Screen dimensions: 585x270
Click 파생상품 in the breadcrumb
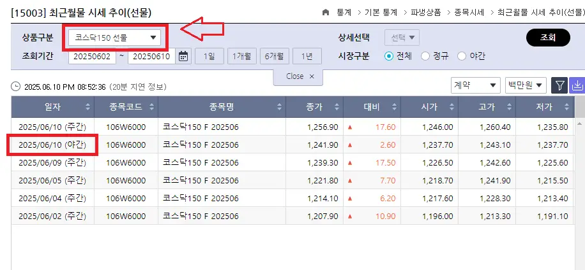[x=426, y=12]
